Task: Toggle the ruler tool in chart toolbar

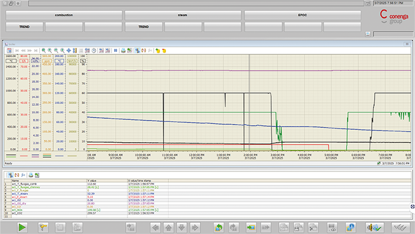Action: 137,50
